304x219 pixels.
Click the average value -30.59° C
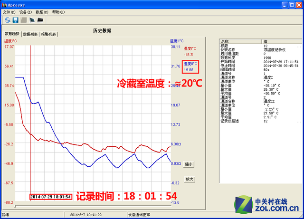pyautogui.click(x=272, y=93)
